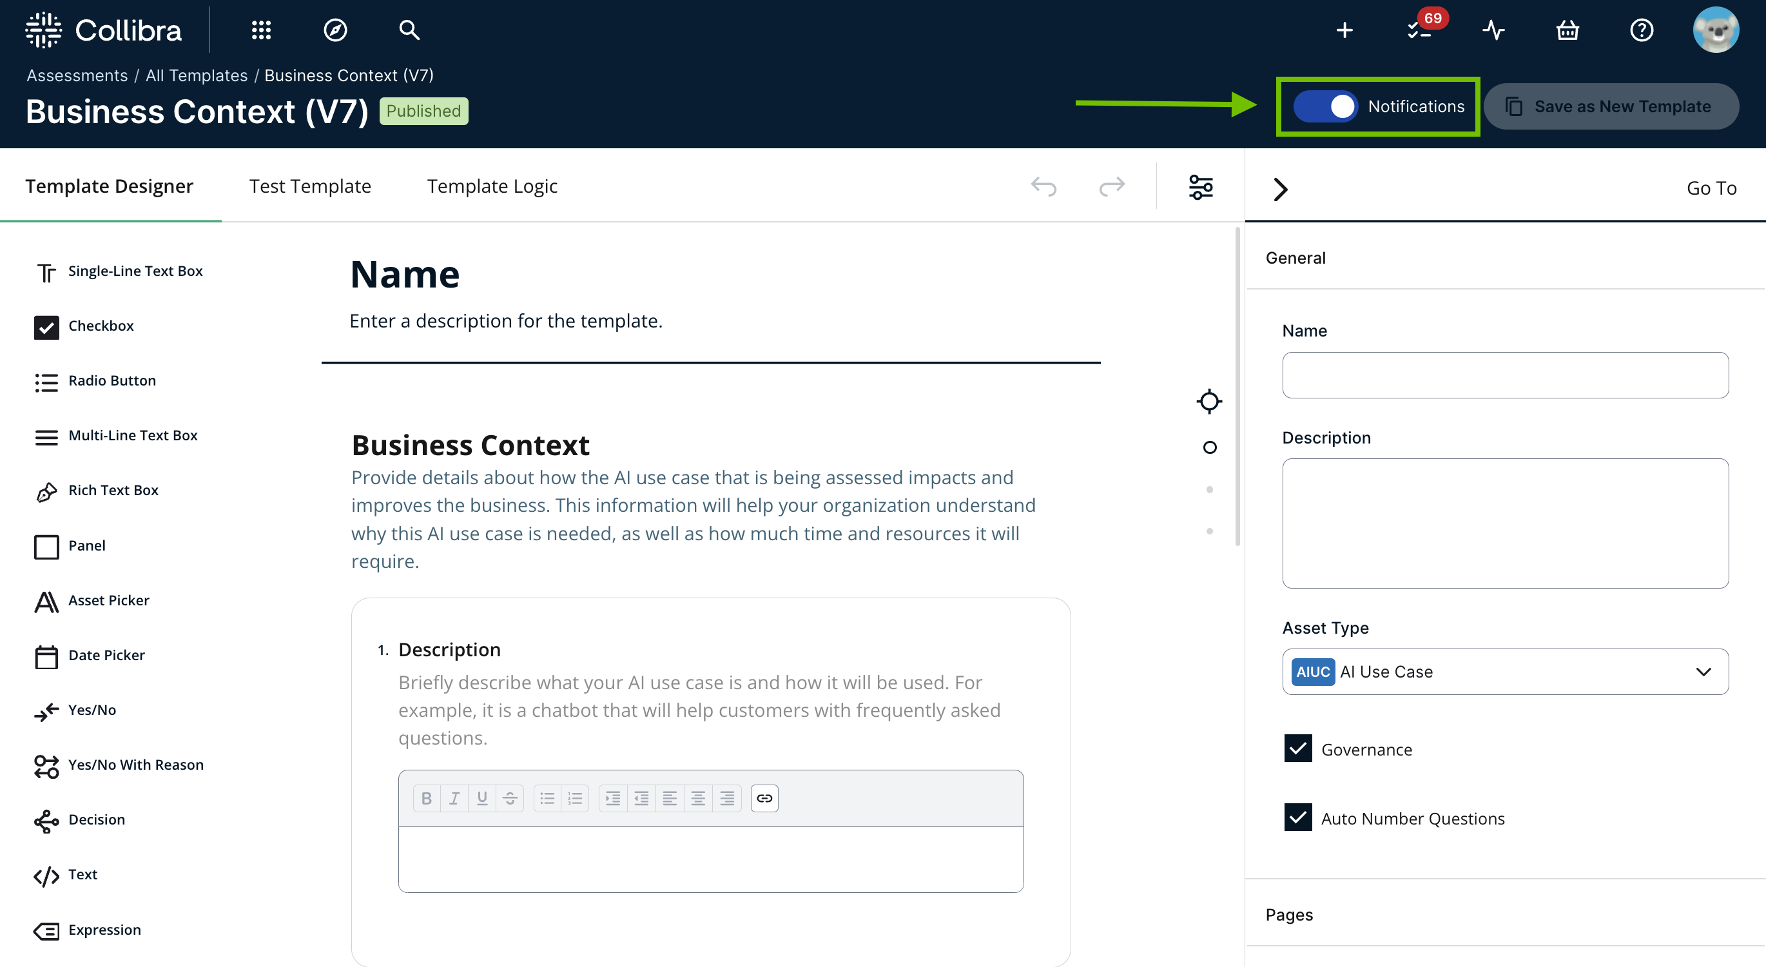
Task: Expand the Pages section
Action: (1289, 914)
